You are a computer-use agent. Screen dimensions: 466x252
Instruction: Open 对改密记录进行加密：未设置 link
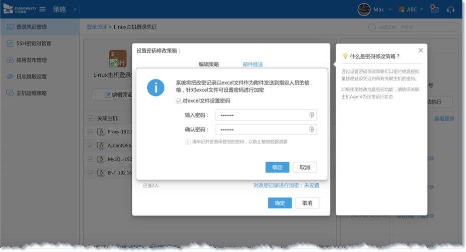click(x=286, y=185)
